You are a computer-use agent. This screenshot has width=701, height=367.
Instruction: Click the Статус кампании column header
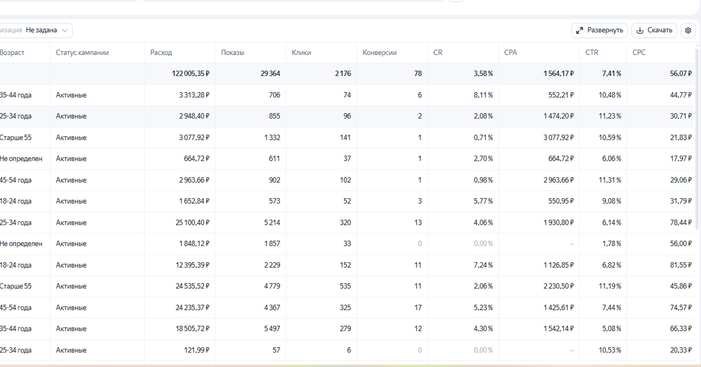coord(82,53)
